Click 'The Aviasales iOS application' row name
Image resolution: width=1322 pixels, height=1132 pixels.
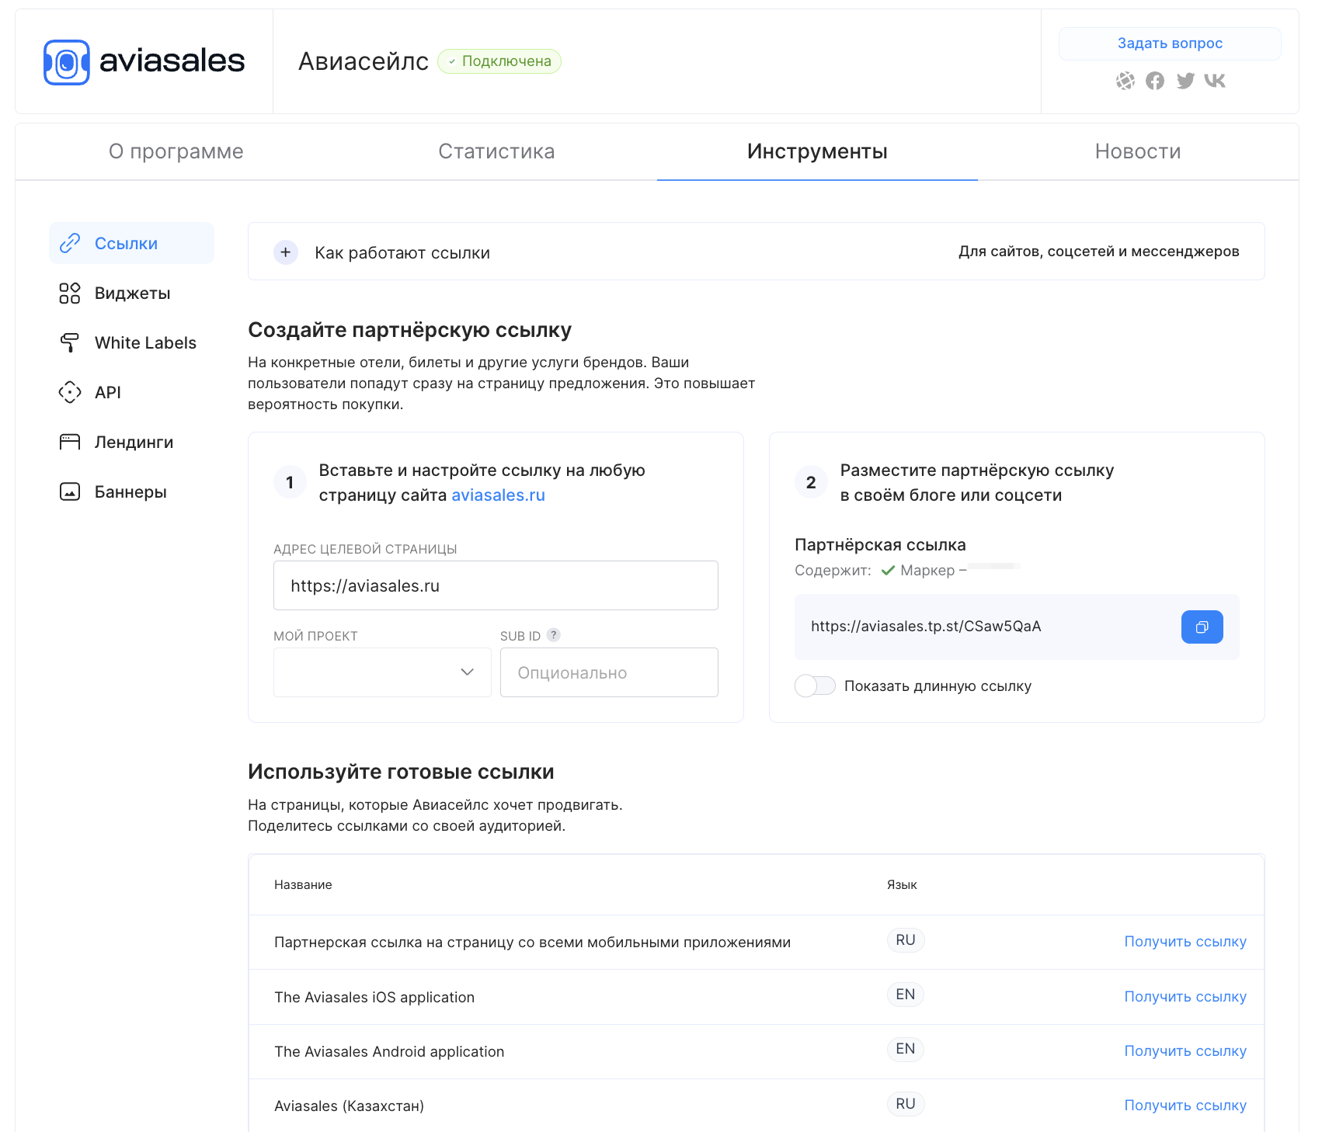tap(374, 998)
